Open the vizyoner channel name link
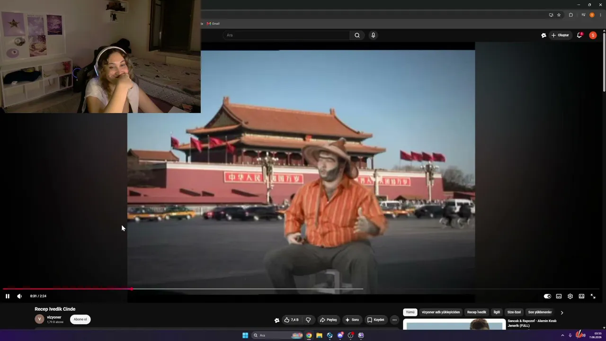This screenshot has height=341, width=606. point(54,317)
